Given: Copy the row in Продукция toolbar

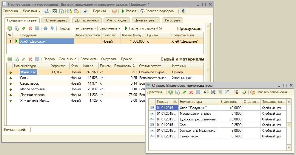Looking at the screenshot, I should 17,29.
